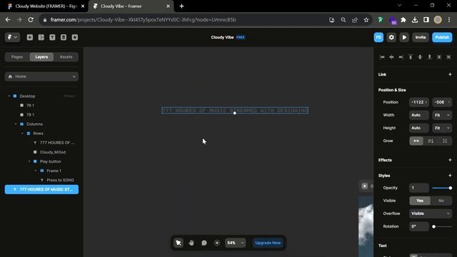Bookmark this page with the star
Image resolution: width=457 pixels, height=257 pixels.
[366, 20]
